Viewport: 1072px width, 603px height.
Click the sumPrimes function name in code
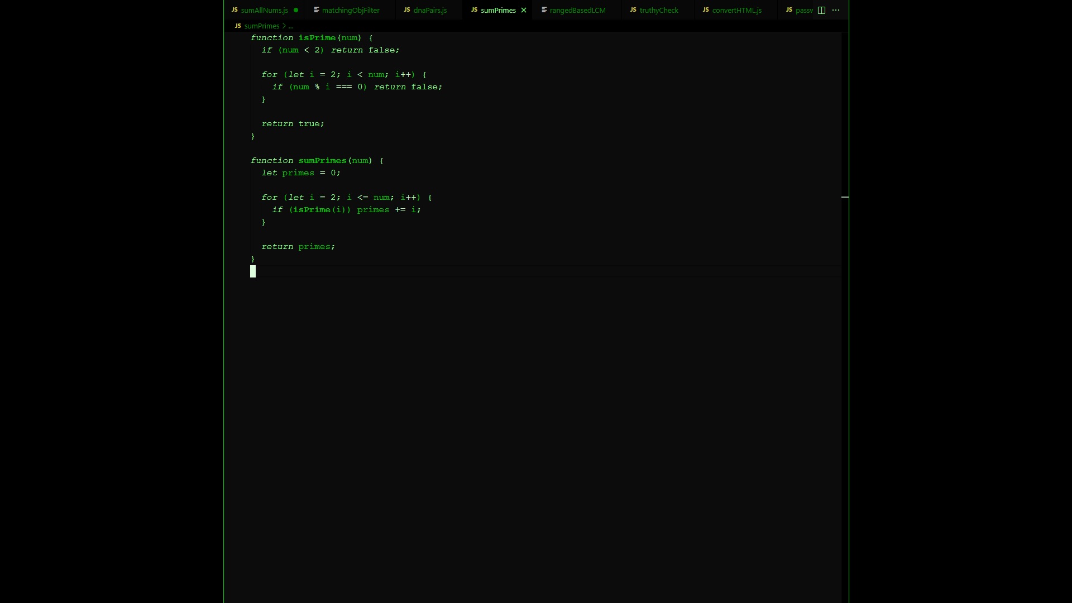[x=322, y=160]
